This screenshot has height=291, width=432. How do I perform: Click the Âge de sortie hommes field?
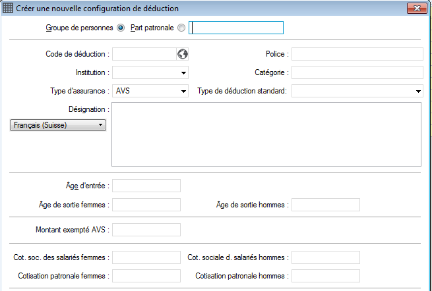click(326, 205)
